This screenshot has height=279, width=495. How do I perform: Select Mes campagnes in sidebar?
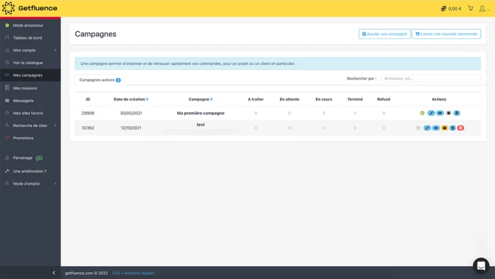click(31, 75)
